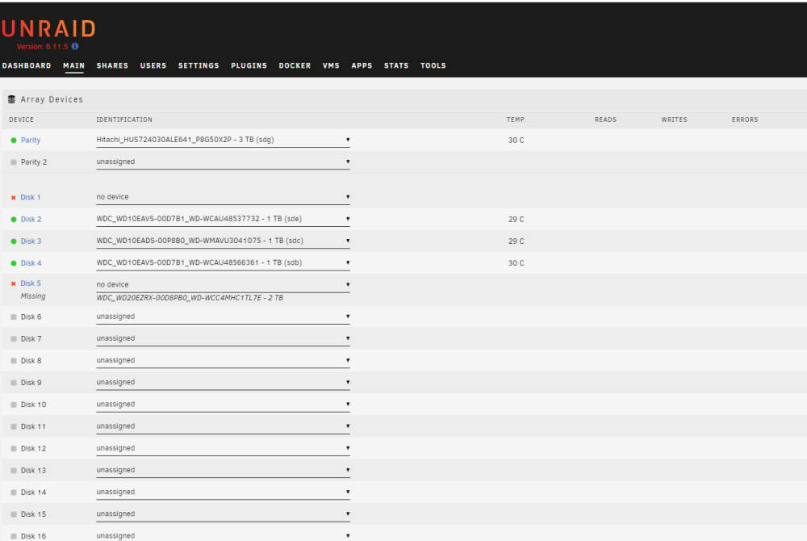Click the grey status square for Disk 14
The image size is (807, 541).
click(x=14, y=493)
